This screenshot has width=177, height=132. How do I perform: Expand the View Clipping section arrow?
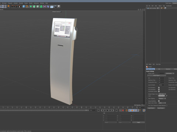147,99
